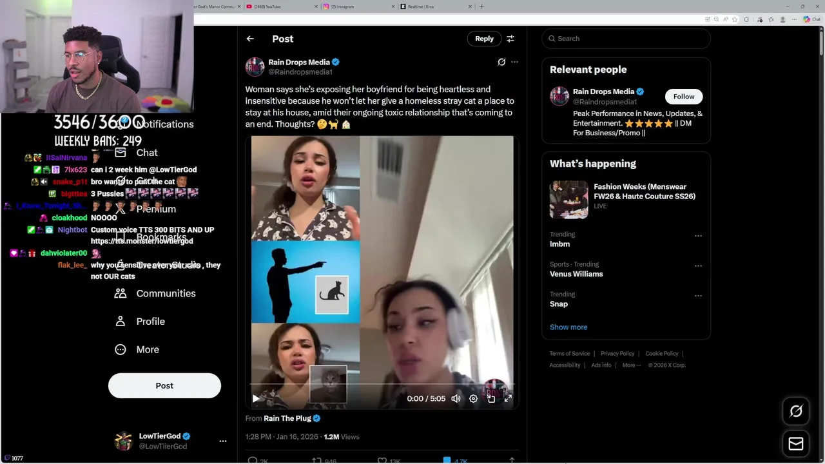Click the Grok explain icon on the post

click(501, 62)
